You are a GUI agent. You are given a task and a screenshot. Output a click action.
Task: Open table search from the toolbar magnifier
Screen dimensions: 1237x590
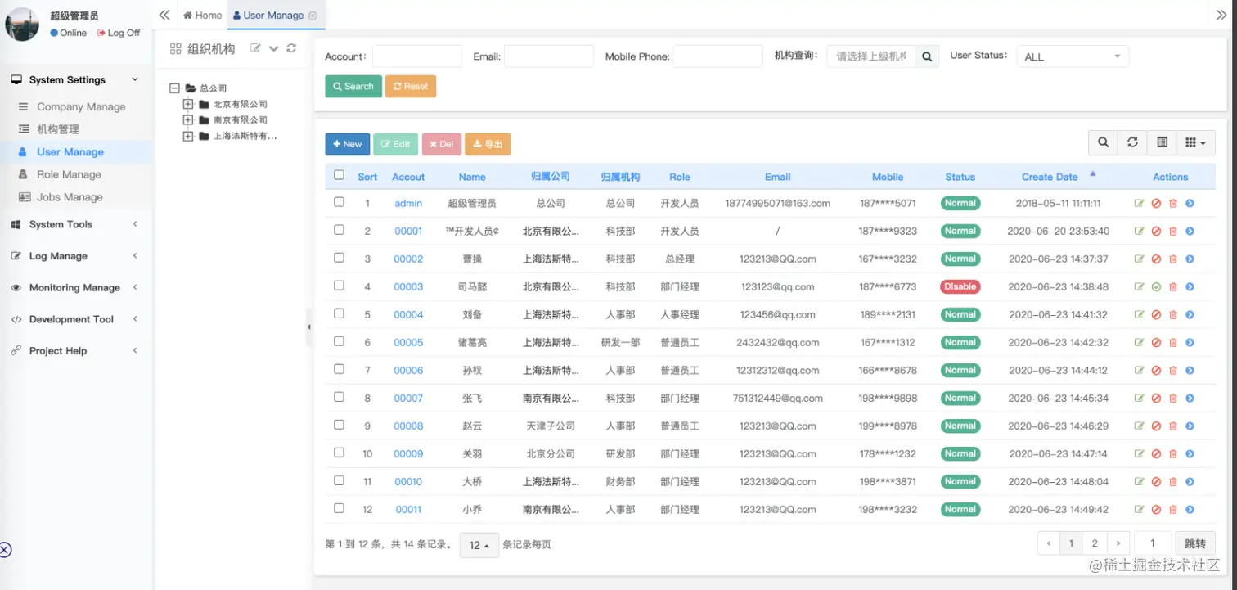pyautogui.click(x=1103, y=142)
